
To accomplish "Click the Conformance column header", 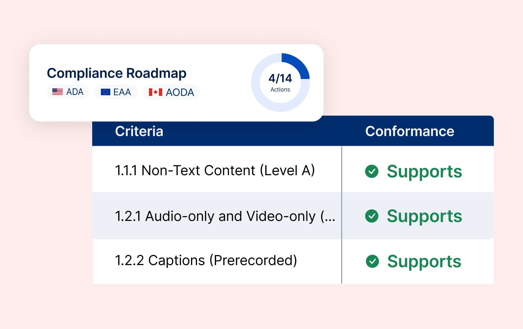I will (x=409, y=131).
